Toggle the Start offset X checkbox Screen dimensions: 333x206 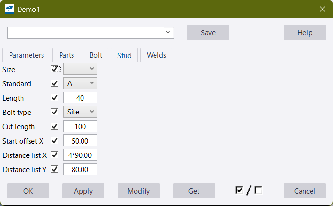pos(54,141)
